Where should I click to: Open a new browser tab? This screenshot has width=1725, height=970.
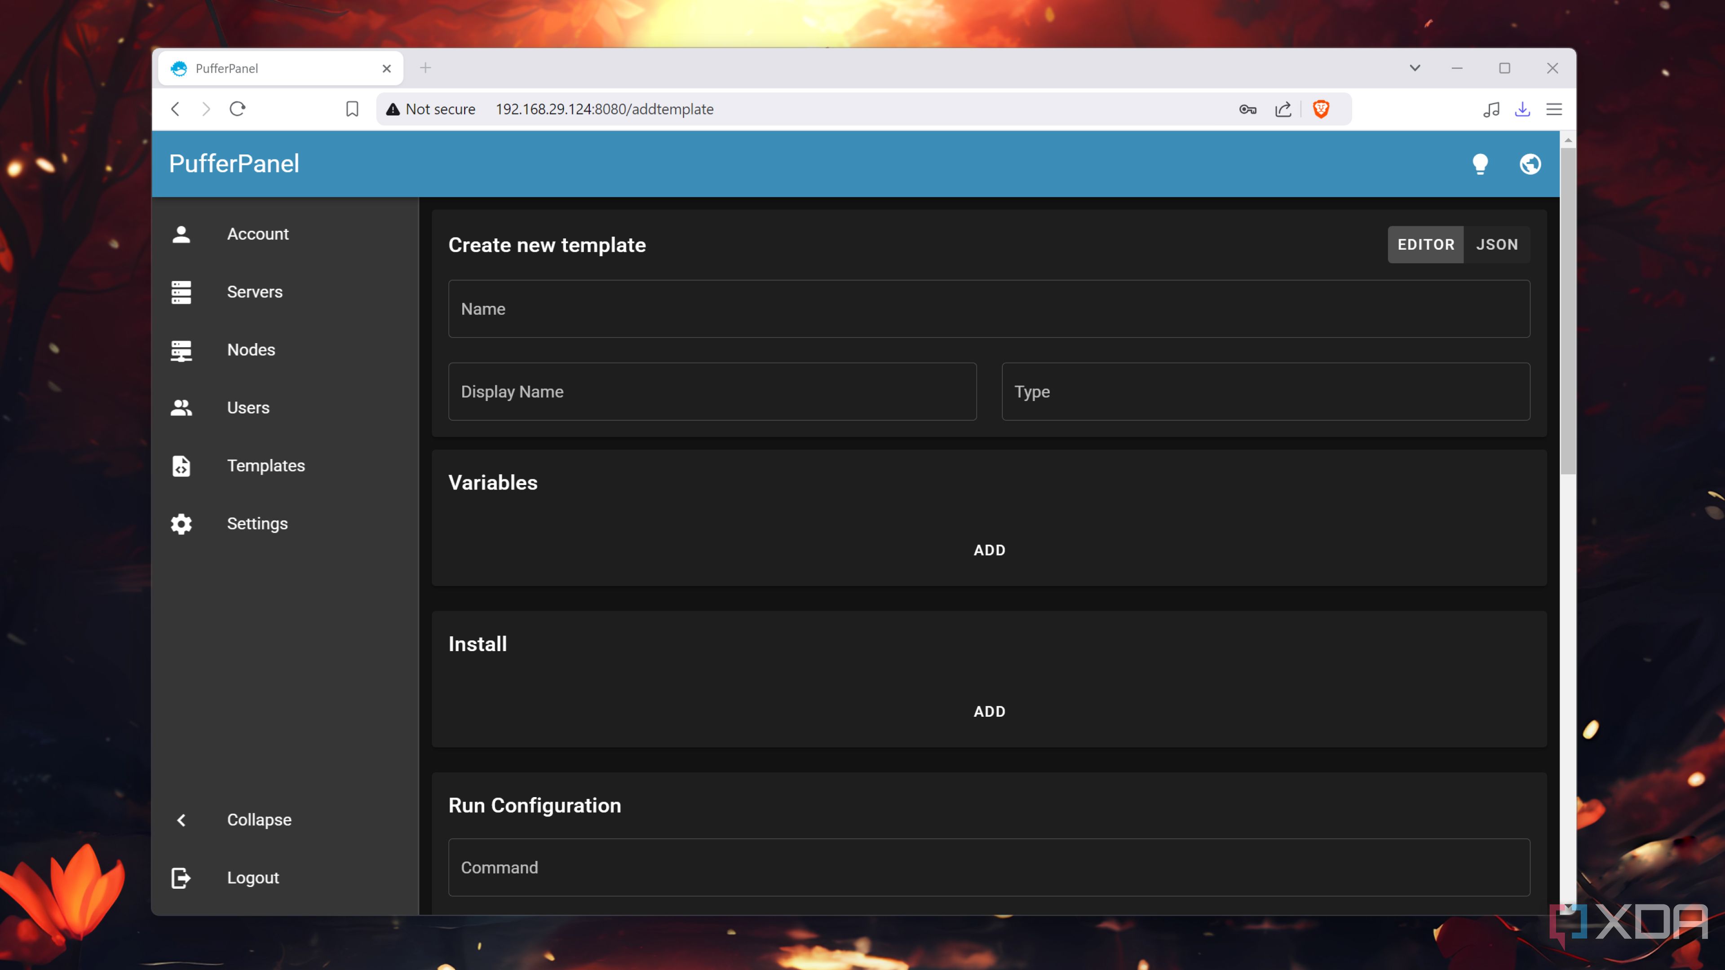coord(425,68)
